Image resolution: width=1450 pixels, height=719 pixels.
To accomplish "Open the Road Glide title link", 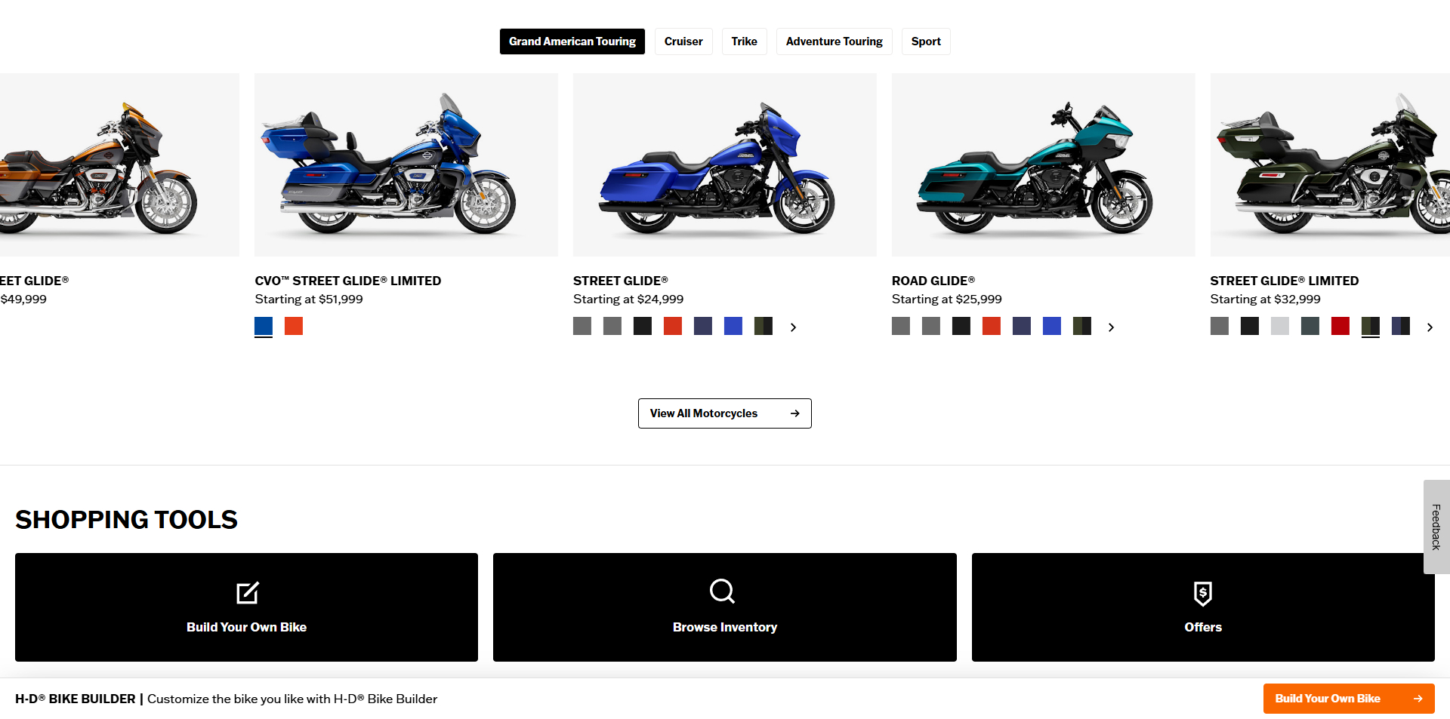I will (x=933, y=281).
